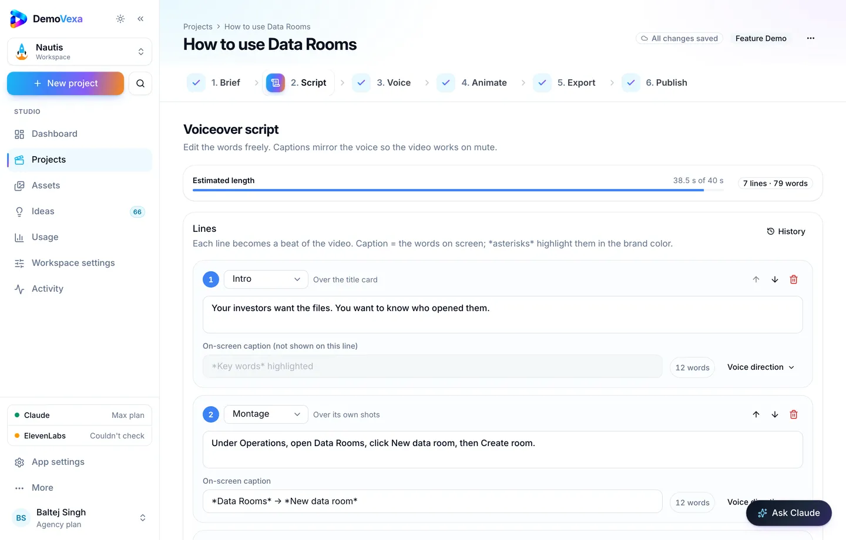Go to step 6. Publish
The width and height of the screenshot is (846, 540).
[655, 83]
